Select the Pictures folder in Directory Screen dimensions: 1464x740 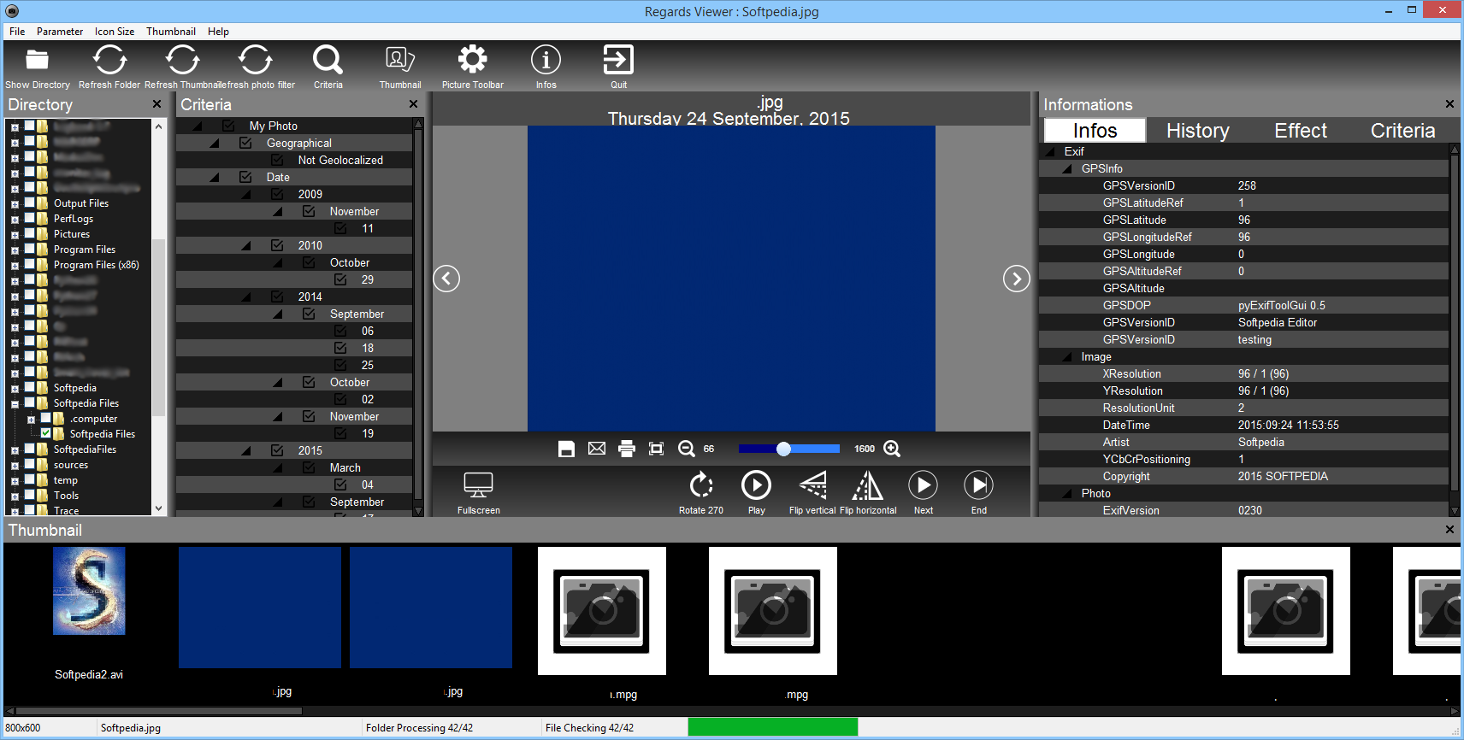[x=72, y=234]
